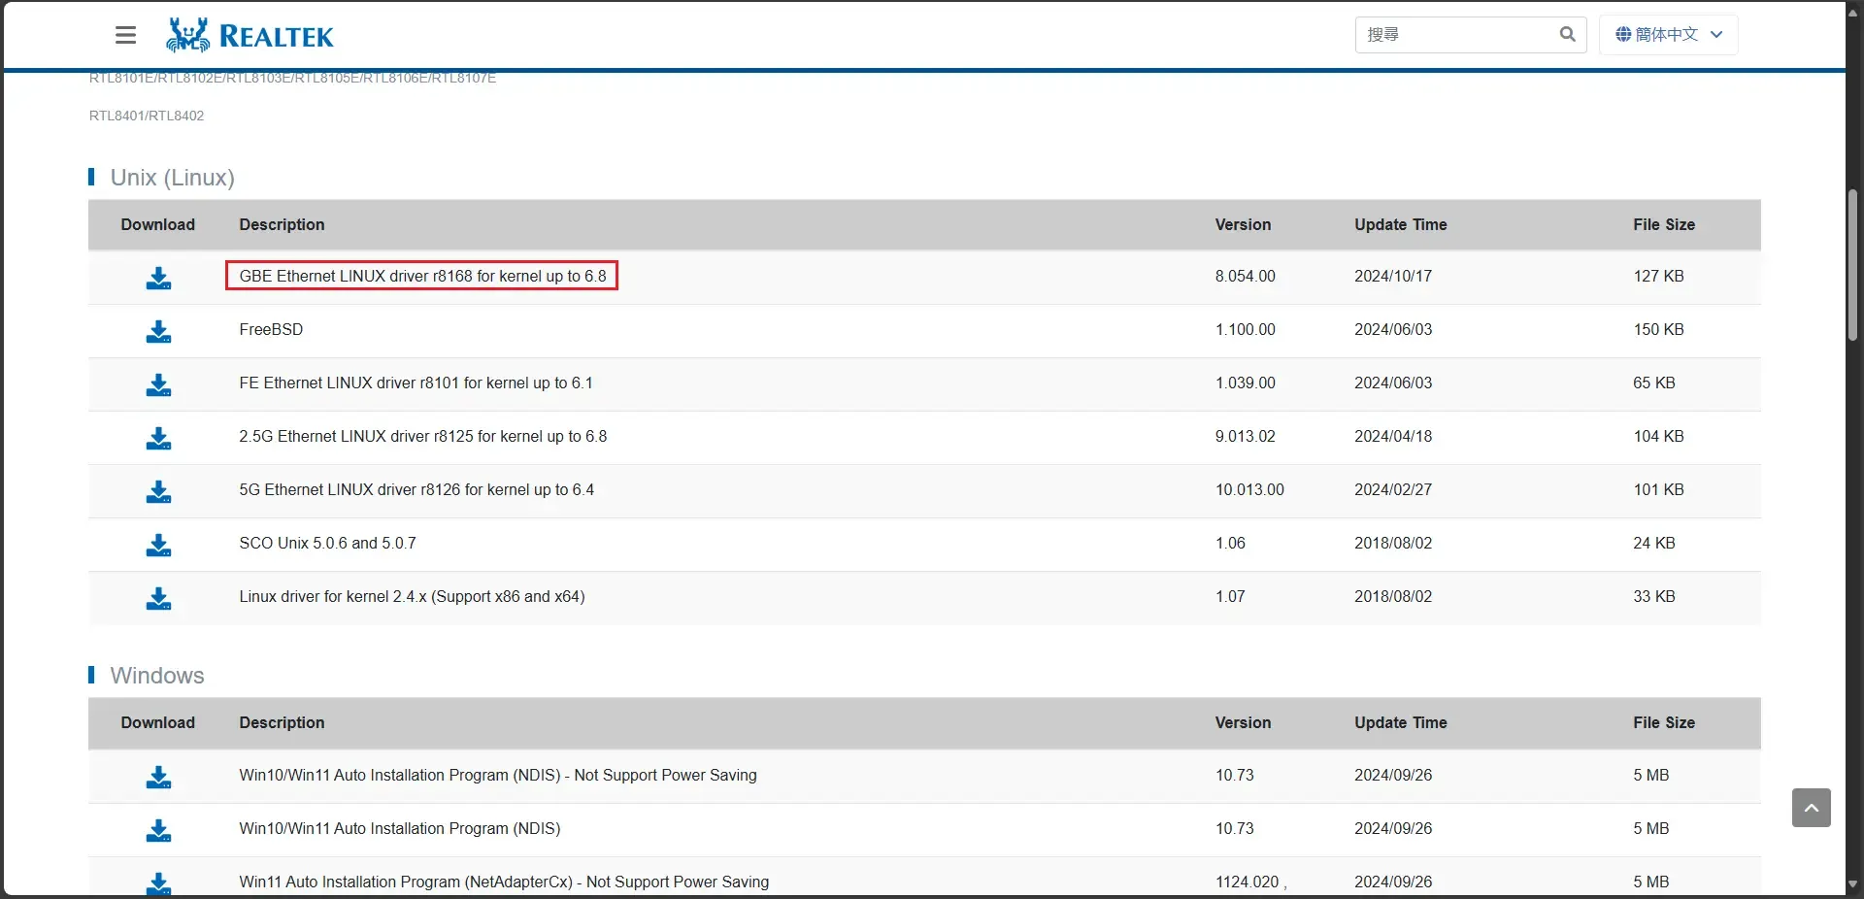
Task: Download the SCO Unix driver
Action: click(158, 545)
